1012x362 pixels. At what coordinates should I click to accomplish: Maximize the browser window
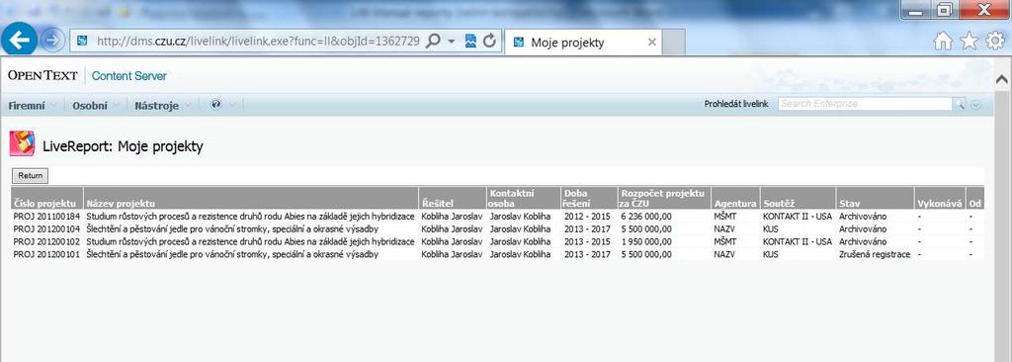coord(944,10)
